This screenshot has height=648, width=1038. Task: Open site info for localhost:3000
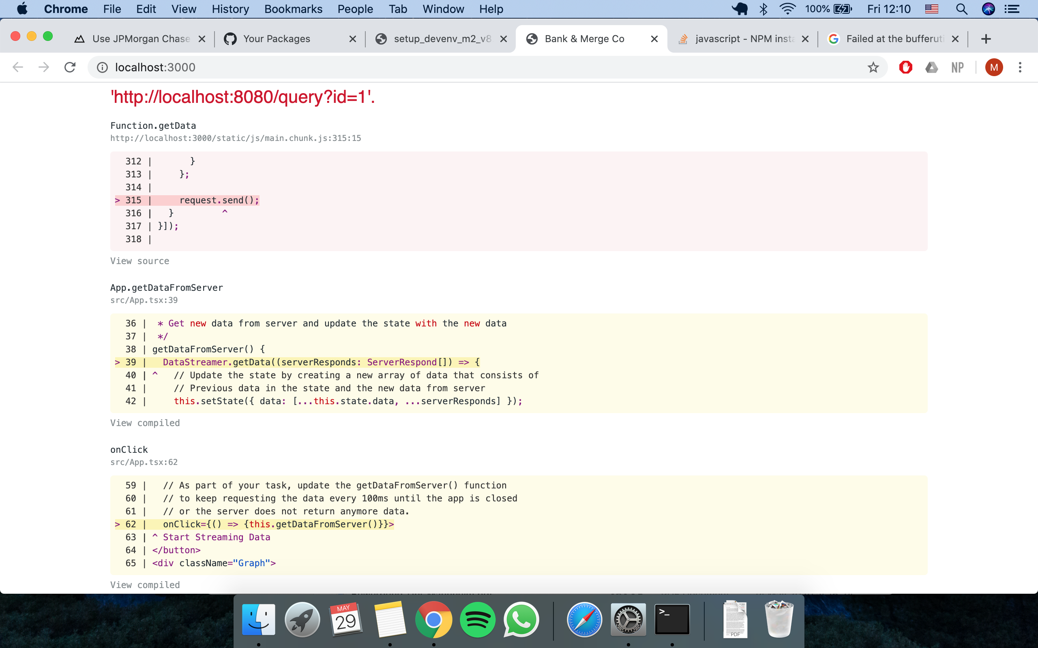(102, 67)
